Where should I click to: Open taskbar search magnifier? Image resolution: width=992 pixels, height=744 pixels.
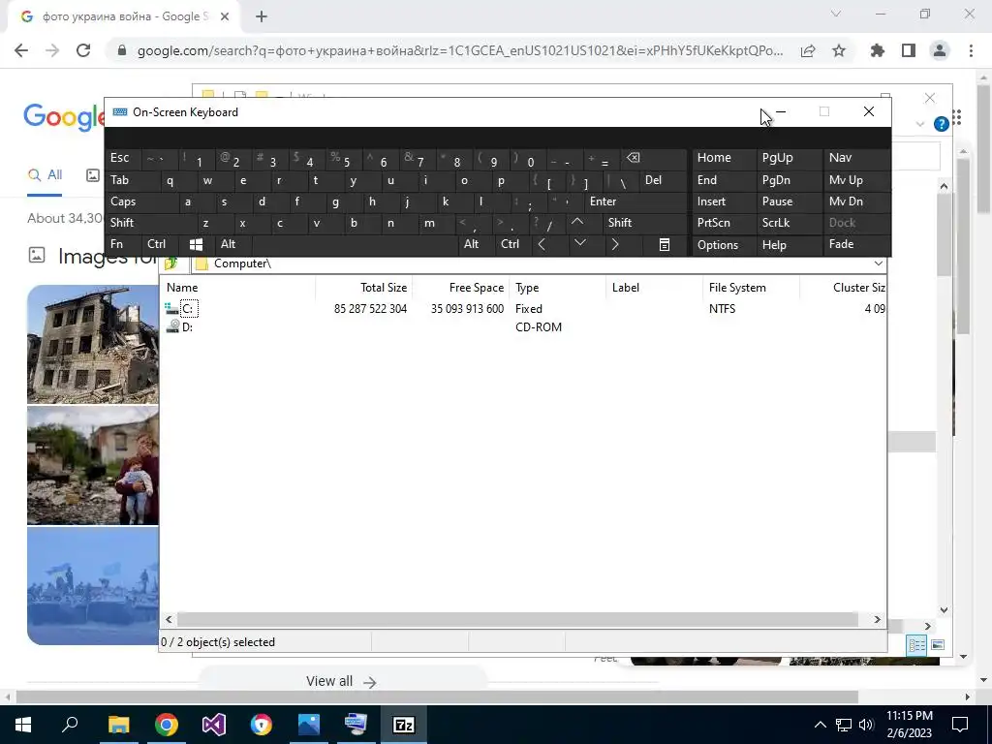70,725
